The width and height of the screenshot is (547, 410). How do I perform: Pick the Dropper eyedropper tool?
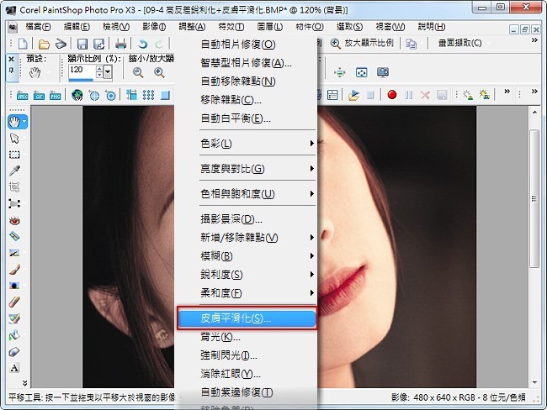[x=14, y=171]
